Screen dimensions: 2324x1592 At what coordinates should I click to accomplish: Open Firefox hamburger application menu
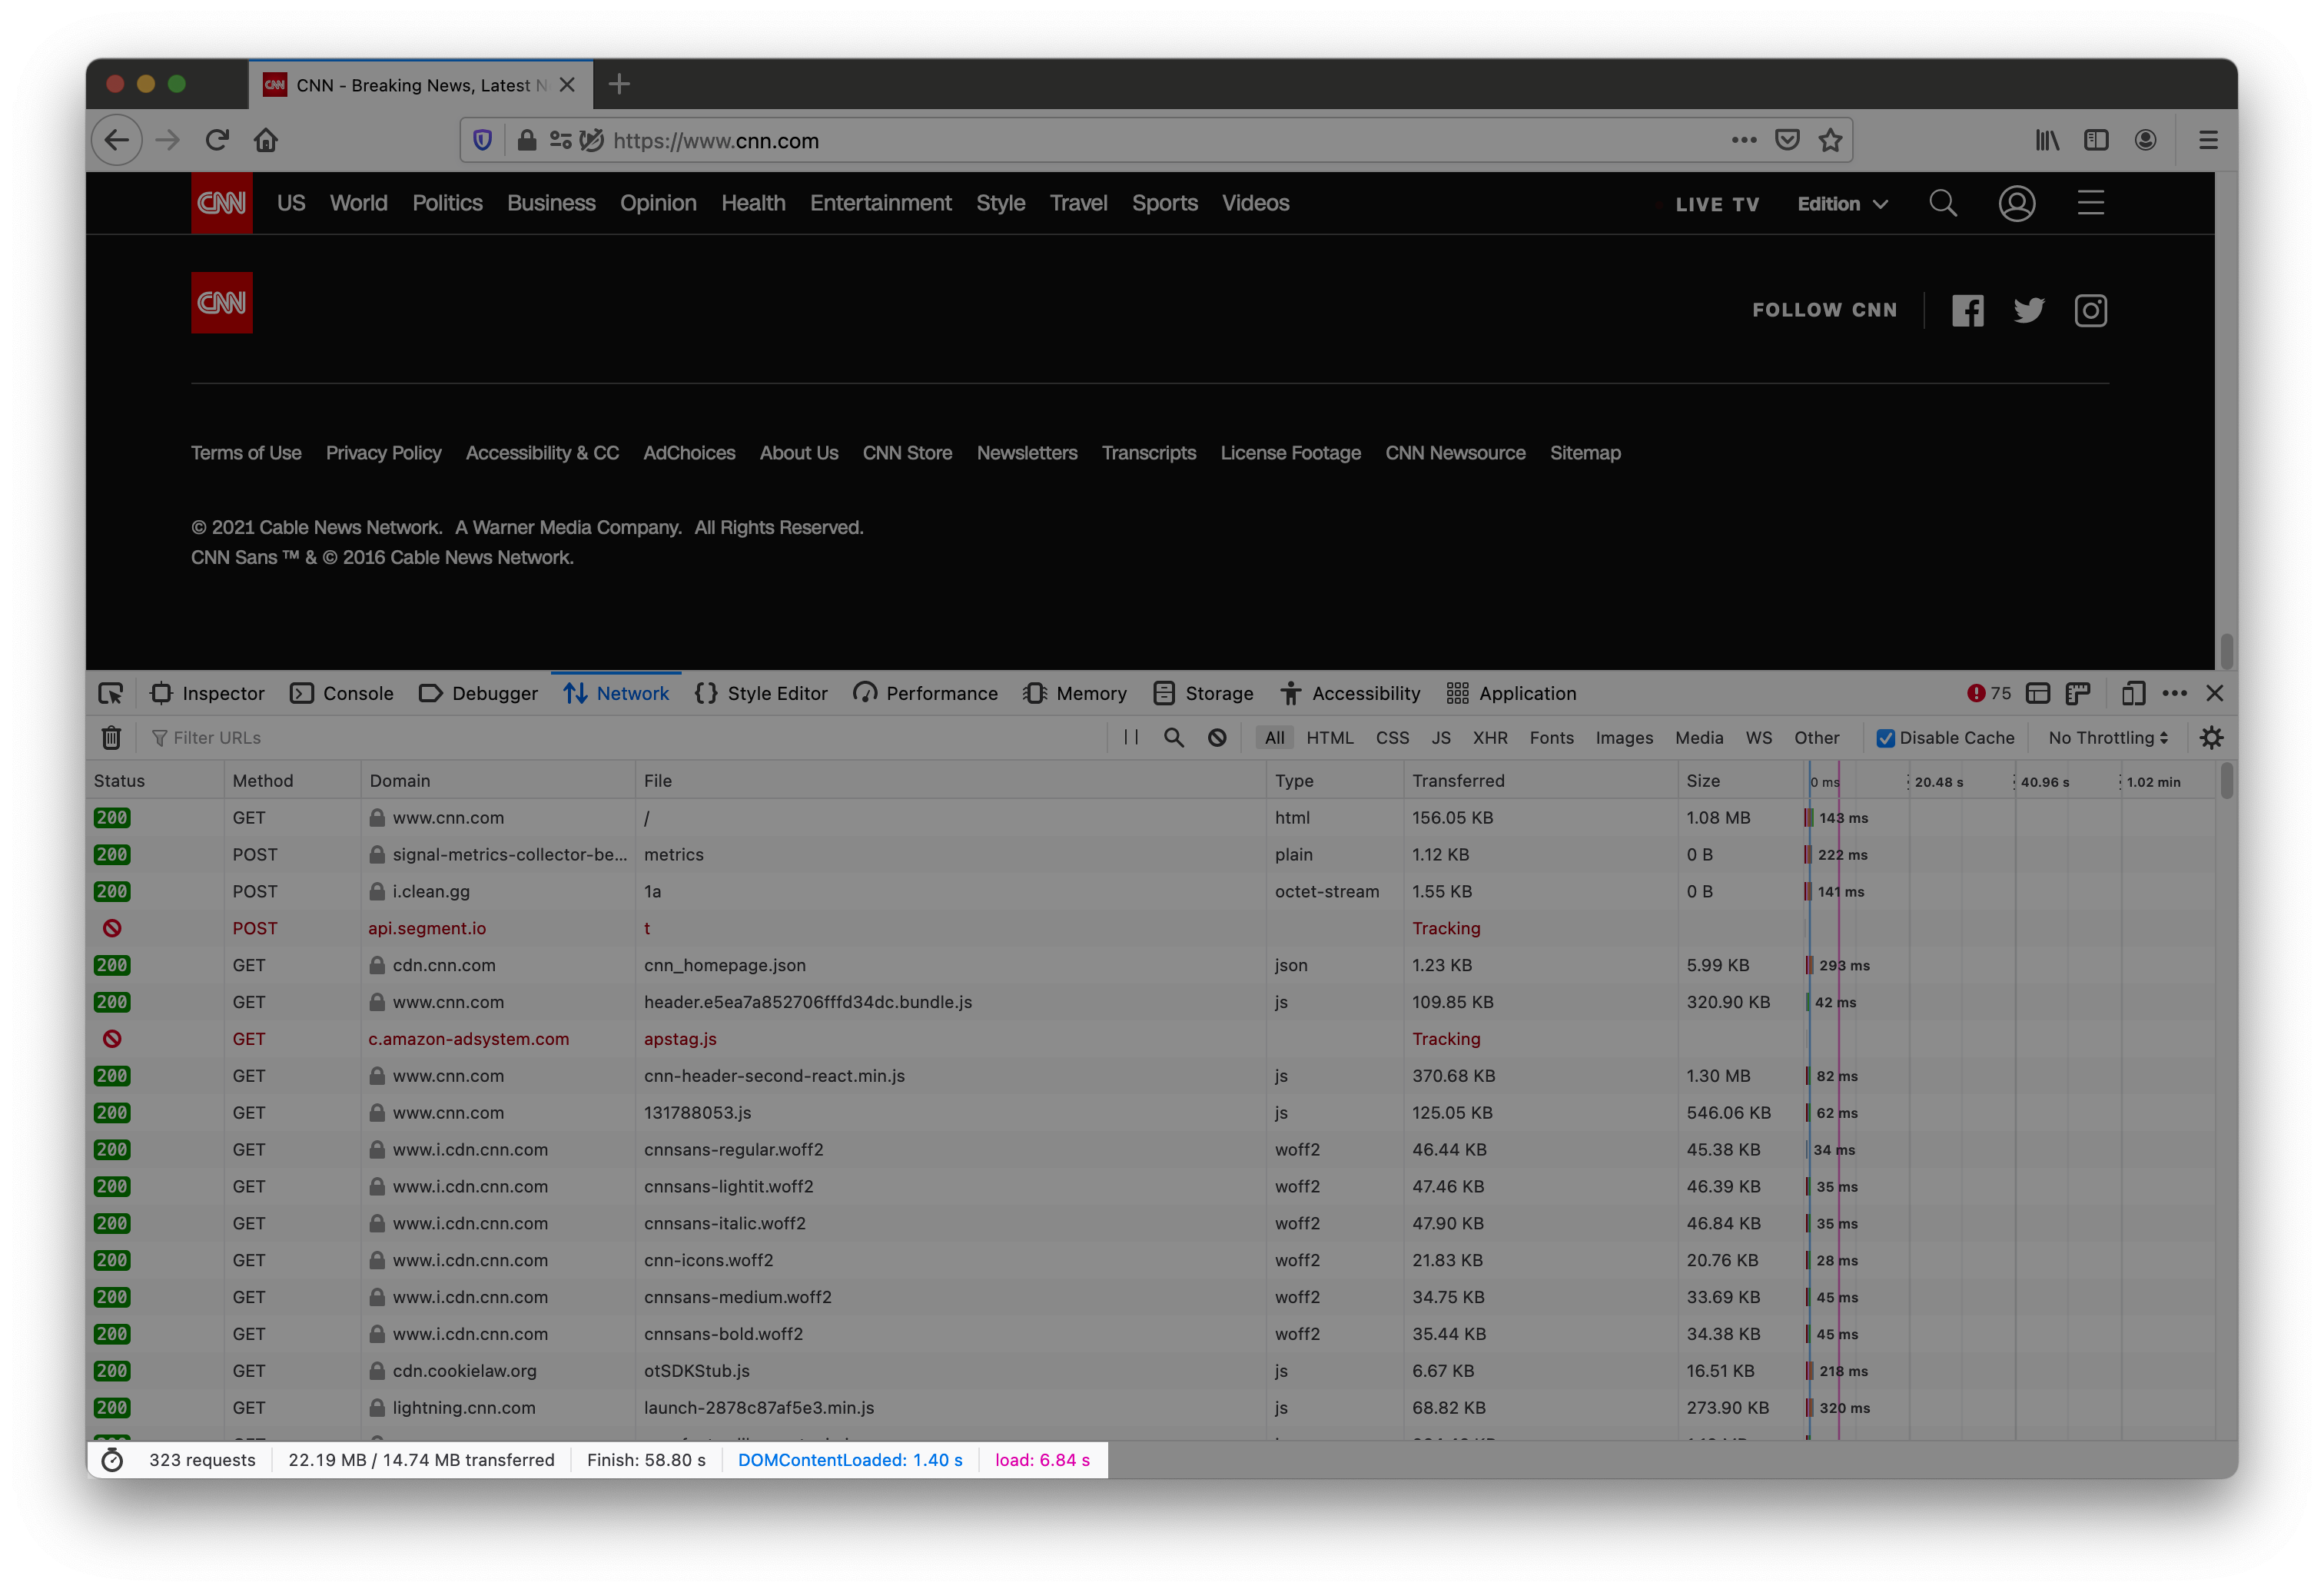point(2208,140)
